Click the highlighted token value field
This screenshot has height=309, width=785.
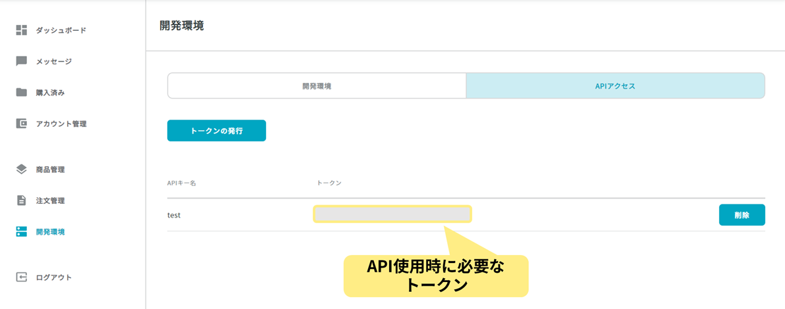(x=392, y=214)
